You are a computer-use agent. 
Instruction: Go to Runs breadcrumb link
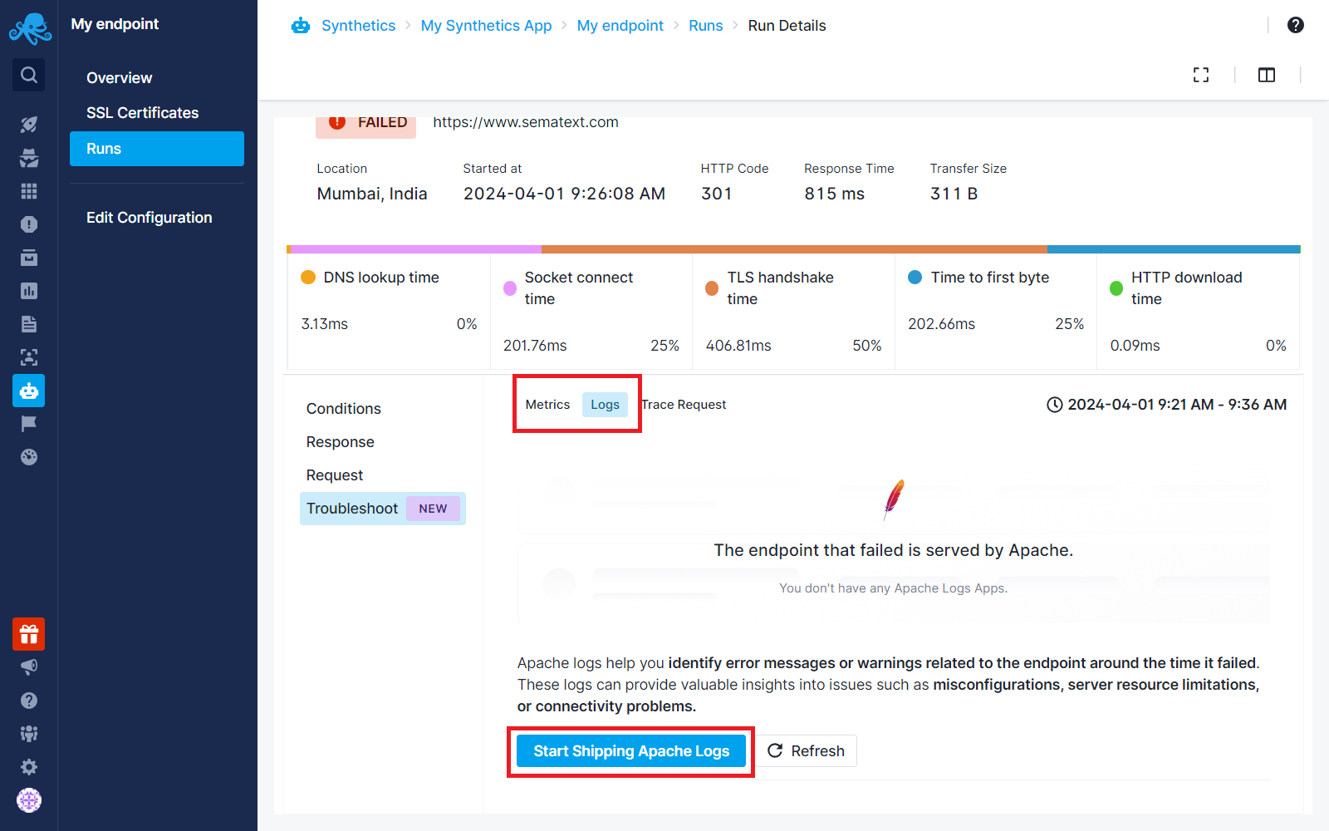pyautogui.click(x=706, y=26)
